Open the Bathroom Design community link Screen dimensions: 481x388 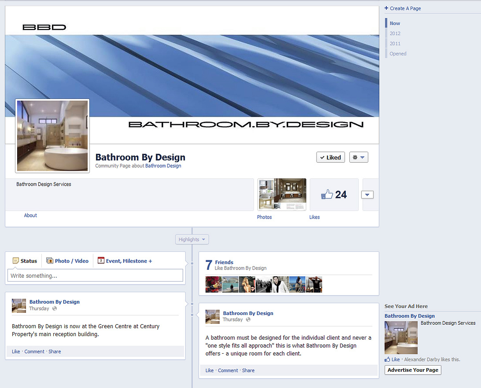point(163,166)
